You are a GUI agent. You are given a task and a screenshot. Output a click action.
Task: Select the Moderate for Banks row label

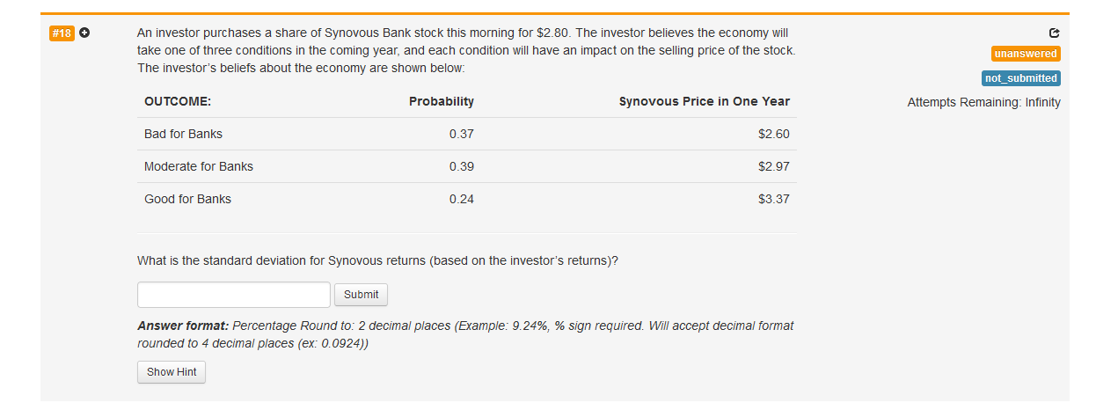pos(199,166)
